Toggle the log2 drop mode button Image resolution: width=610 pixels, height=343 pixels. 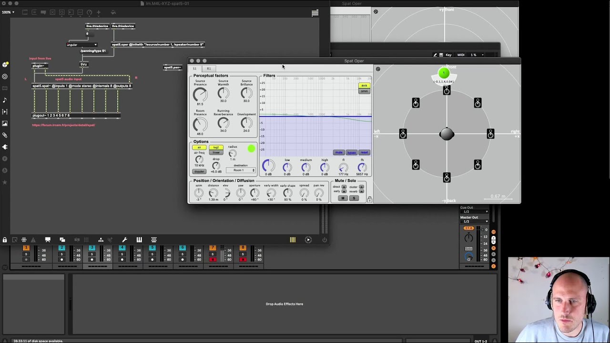[x=216, y=148]
